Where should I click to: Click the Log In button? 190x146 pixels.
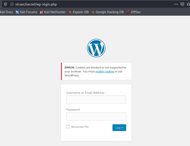click(x=119, y=128)
